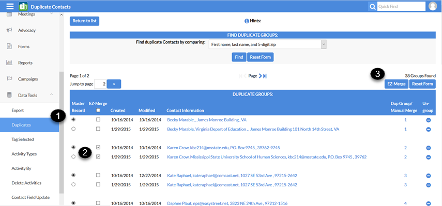This screenshot has height=206, width=442.
Task: Click the sidebar vertical scrollbar
Action: click(x=62, y=132)
